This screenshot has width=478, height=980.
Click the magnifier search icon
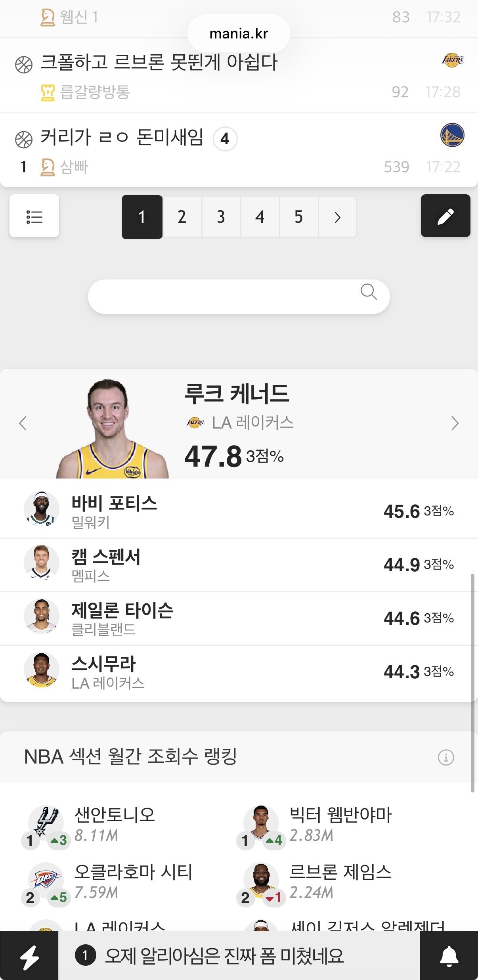(369, 292)
